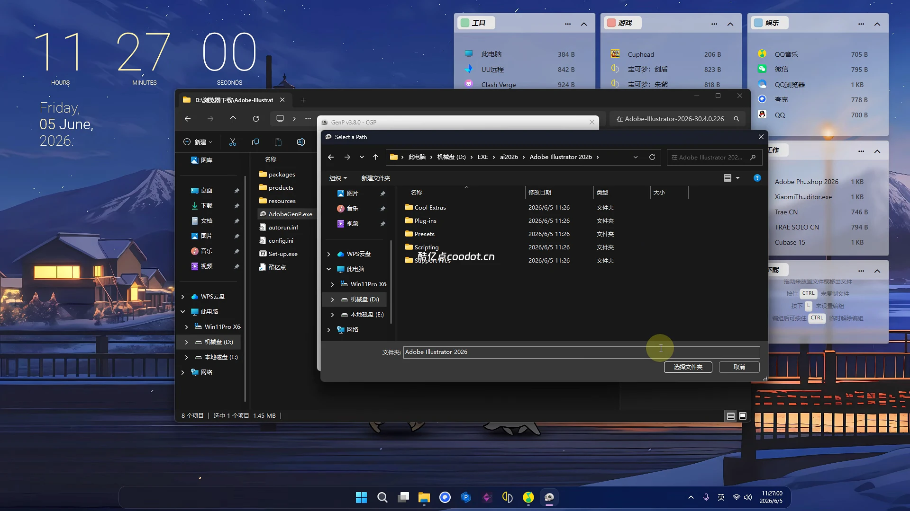Go forward in Select a Path dialog
This screenshot has height=511, width=910.
[x=347, y=157]
